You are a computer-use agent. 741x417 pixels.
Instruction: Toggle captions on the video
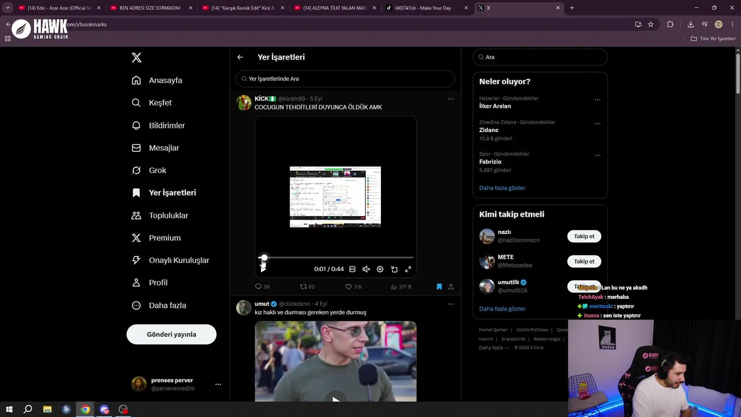point(352,269)
